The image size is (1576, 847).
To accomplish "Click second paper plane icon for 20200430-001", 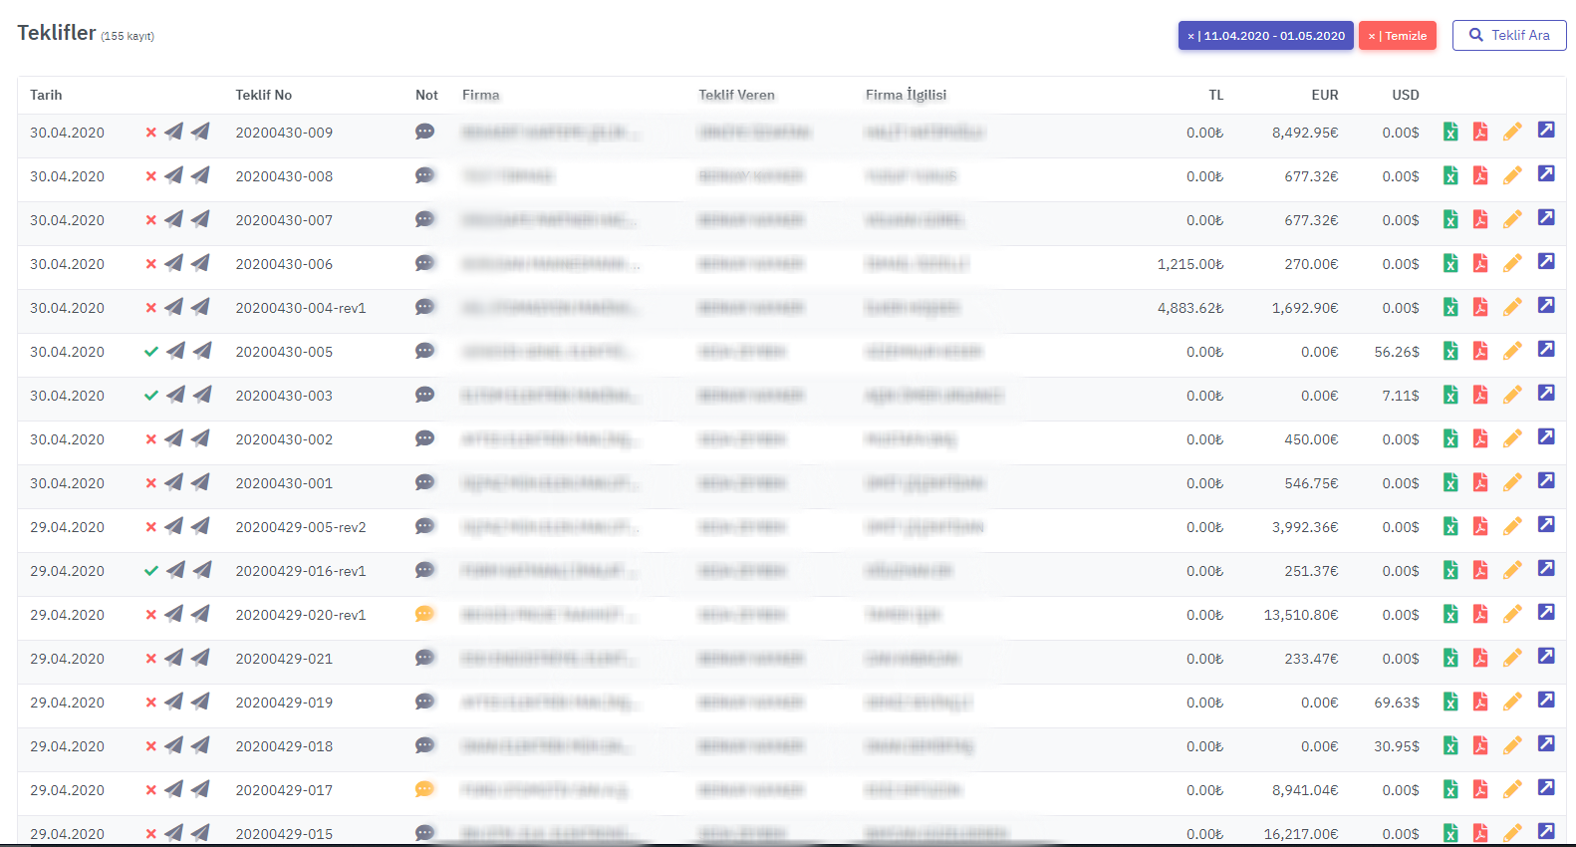I will 200,482.
